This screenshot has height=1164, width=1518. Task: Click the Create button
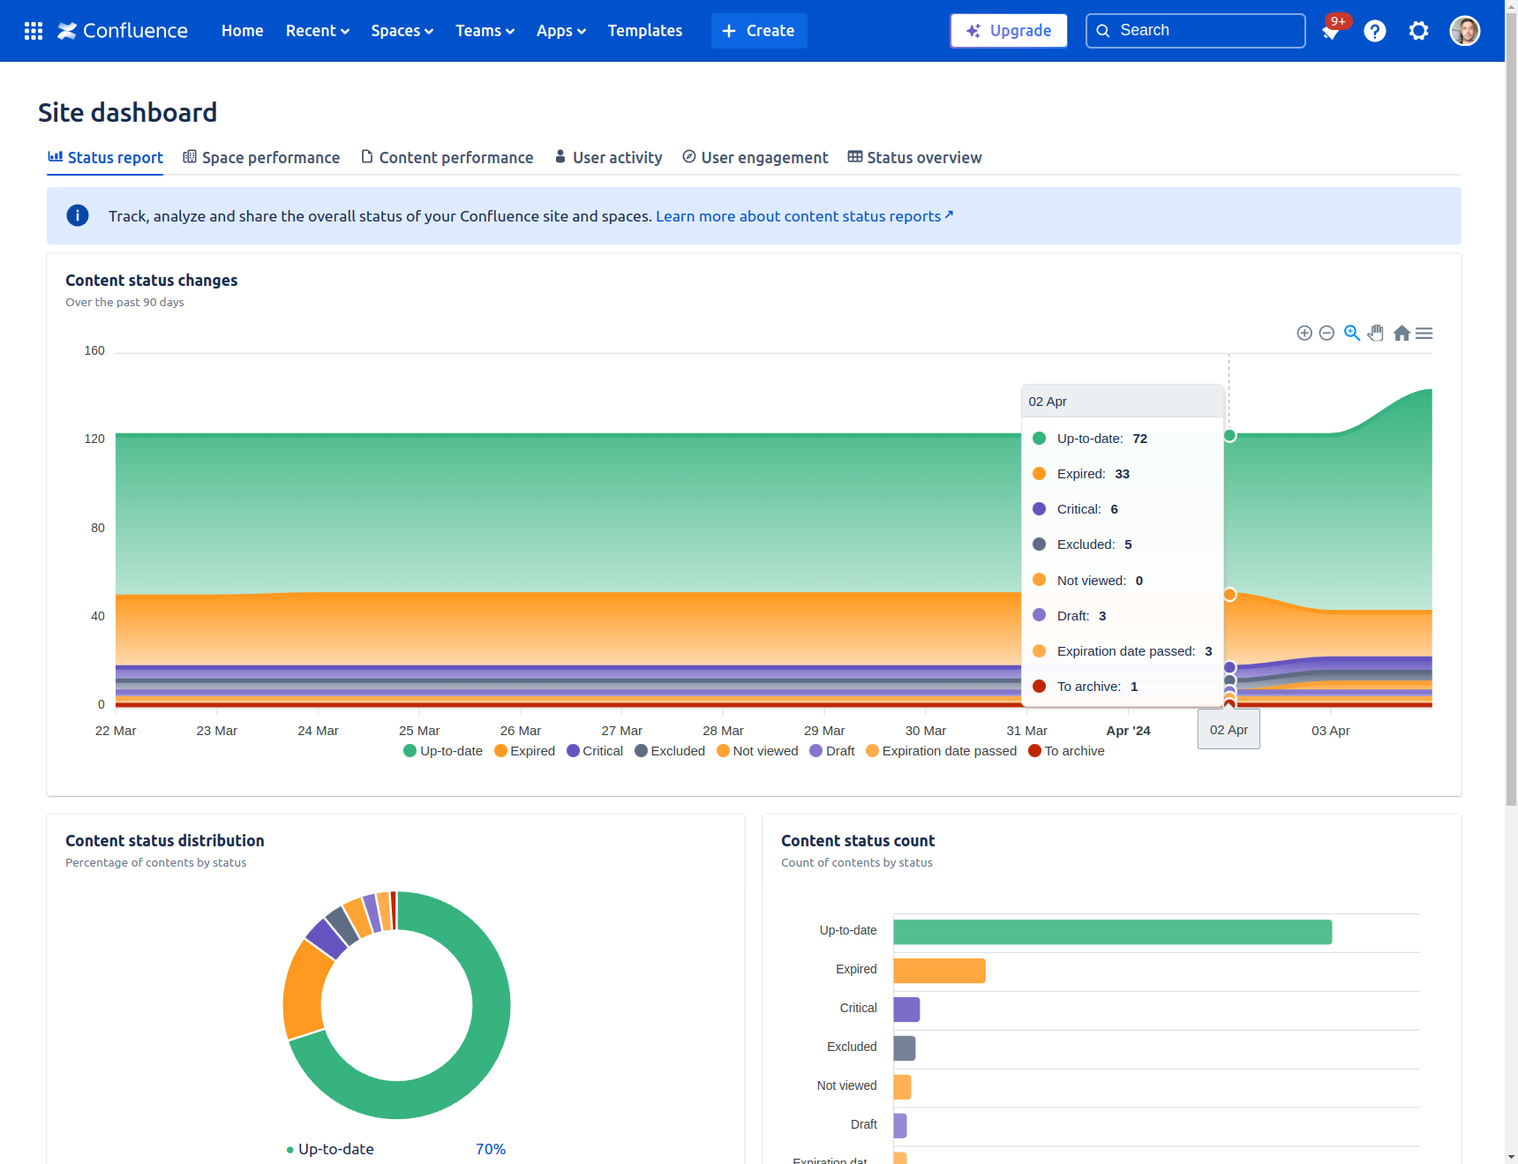(759, 31)
